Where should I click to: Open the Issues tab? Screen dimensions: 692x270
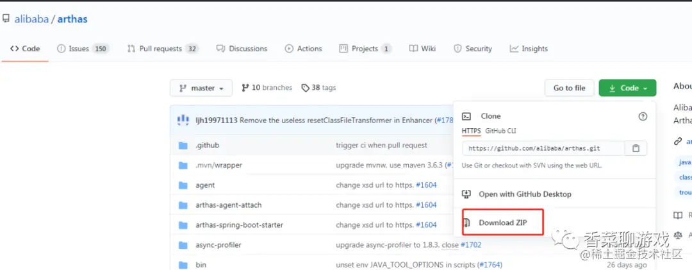[83, 49]
